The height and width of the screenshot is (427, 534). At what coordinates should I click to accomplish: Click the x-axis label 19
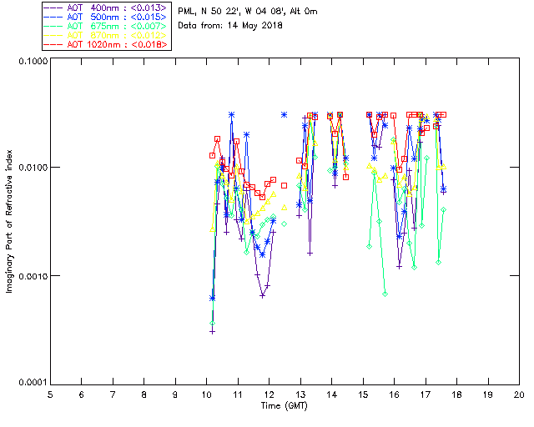[x=488, y=394]
